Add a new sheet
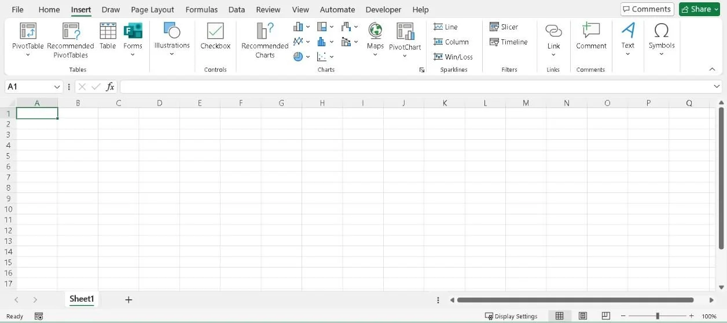 point(128,299)
